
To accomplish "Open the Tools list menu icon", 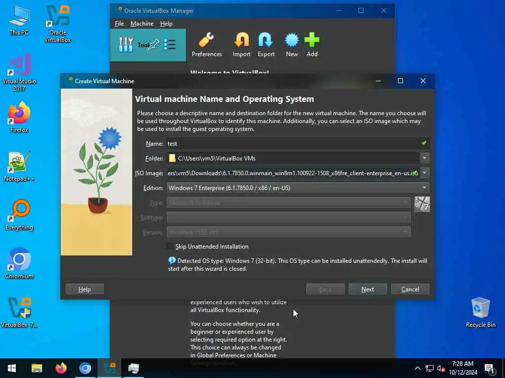I will pyautogui.click(x=170, y=45).
